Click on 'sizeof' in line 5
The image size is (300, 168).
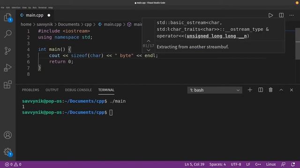[79, 56]
